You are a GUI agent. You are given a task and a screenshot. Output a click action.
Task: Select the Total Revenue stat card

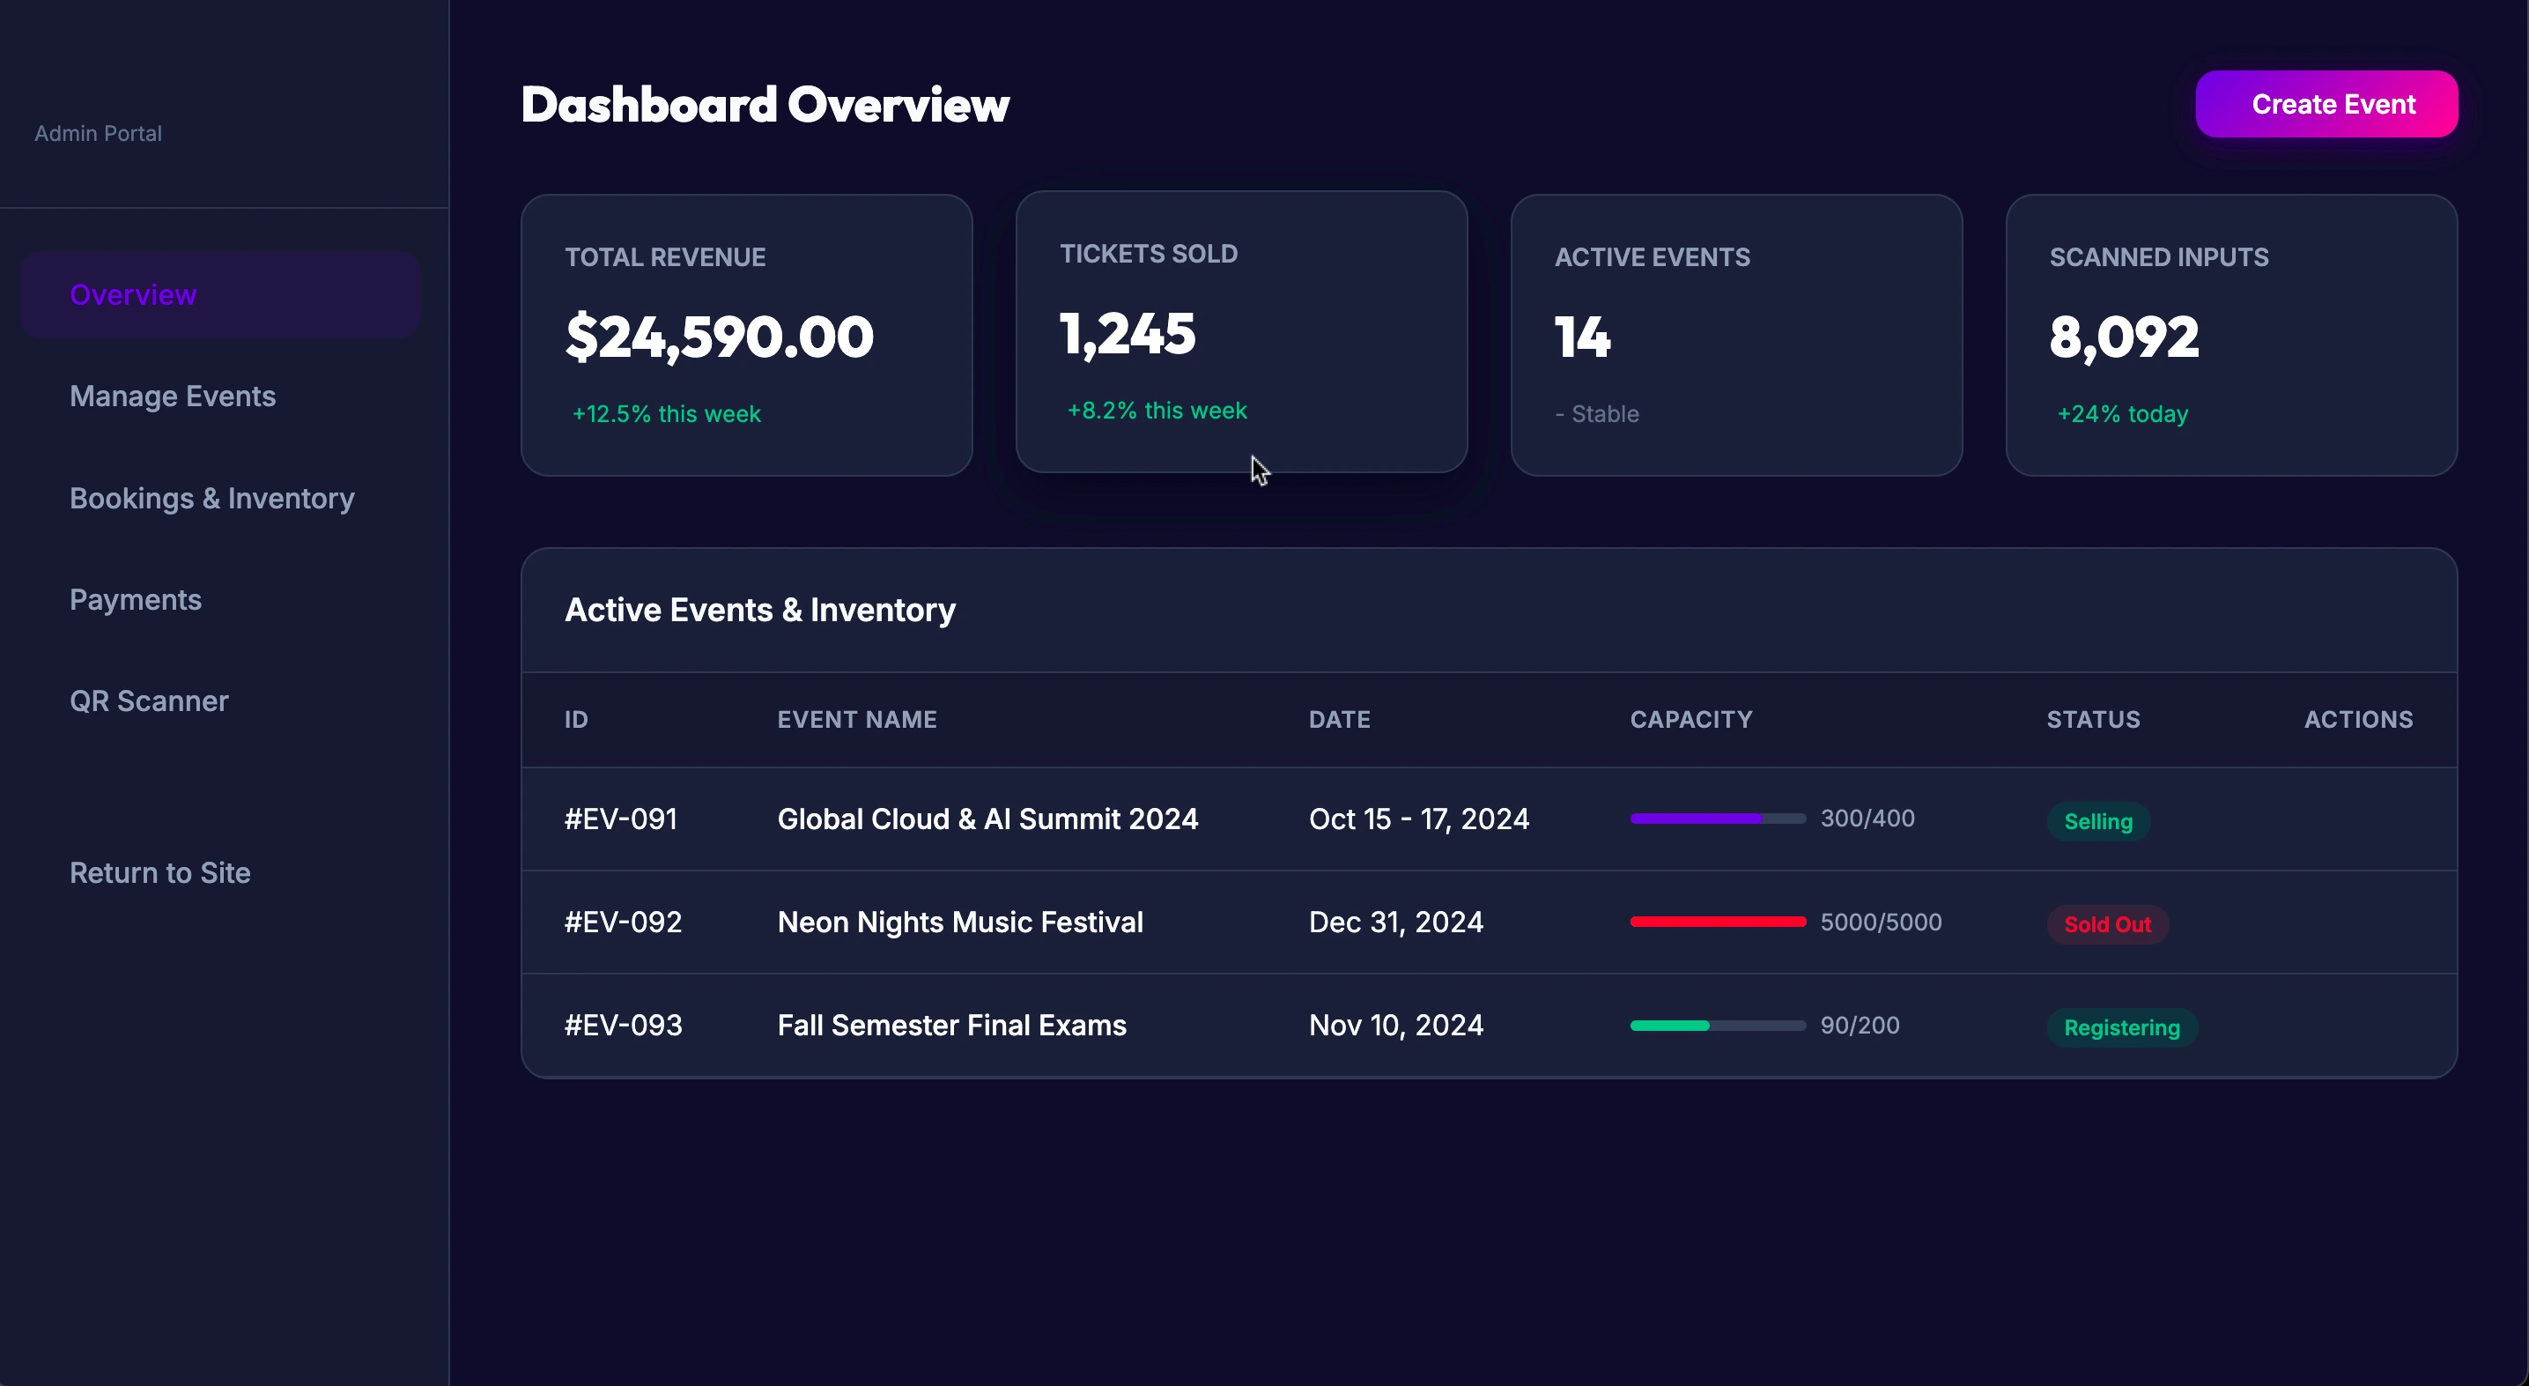[746, 334]
